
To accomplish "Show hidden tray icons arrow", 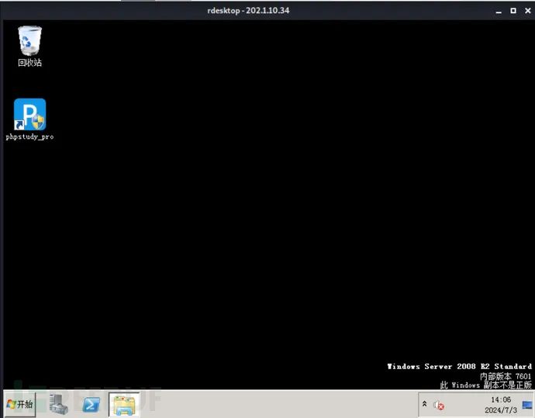I will click(x=424, y=404).
